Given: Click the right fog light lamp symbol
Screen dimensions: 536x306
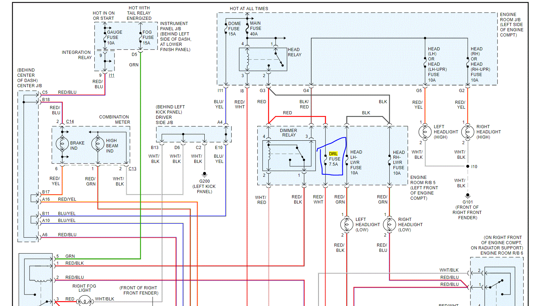Looking at the screenshot, I should tap(85, 301).
